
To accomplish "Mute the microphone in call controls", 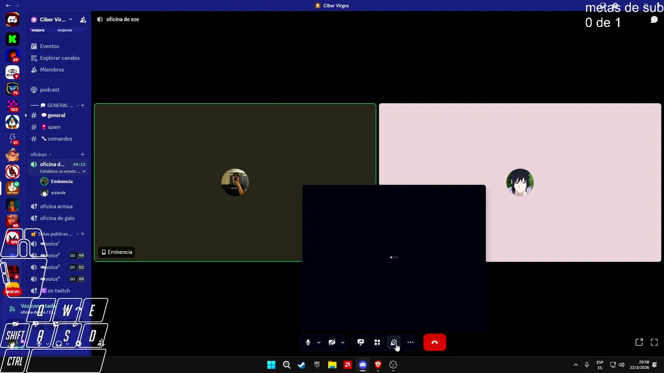I will click(308, 342).
